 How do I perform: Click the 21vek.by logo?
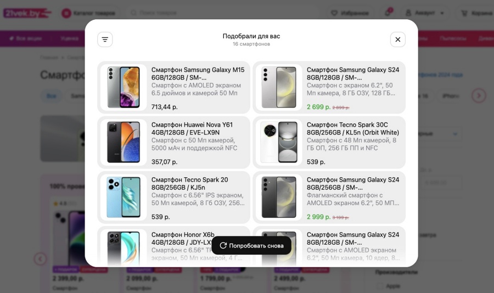[27, 13]
